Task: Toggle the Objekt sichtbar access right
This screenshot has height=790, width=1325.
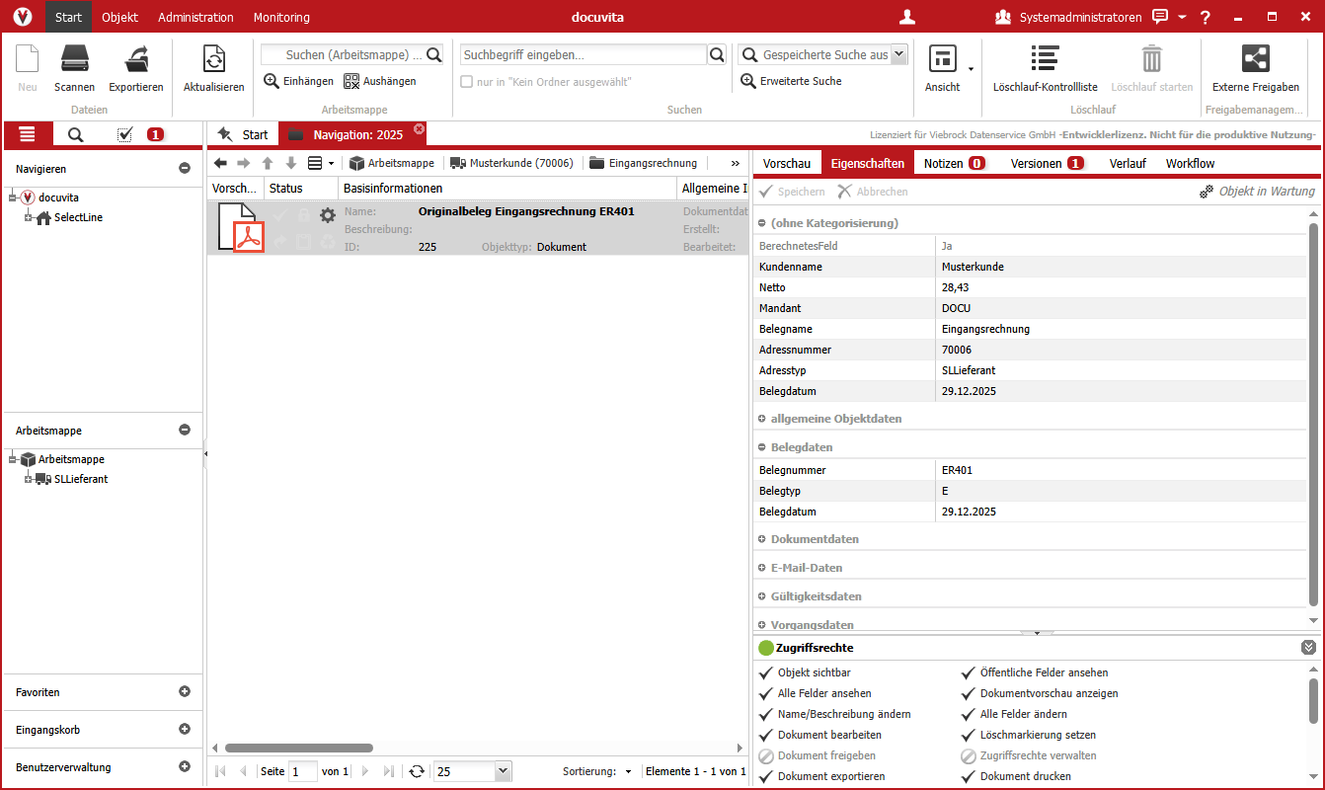Action: tap(765, 672)
